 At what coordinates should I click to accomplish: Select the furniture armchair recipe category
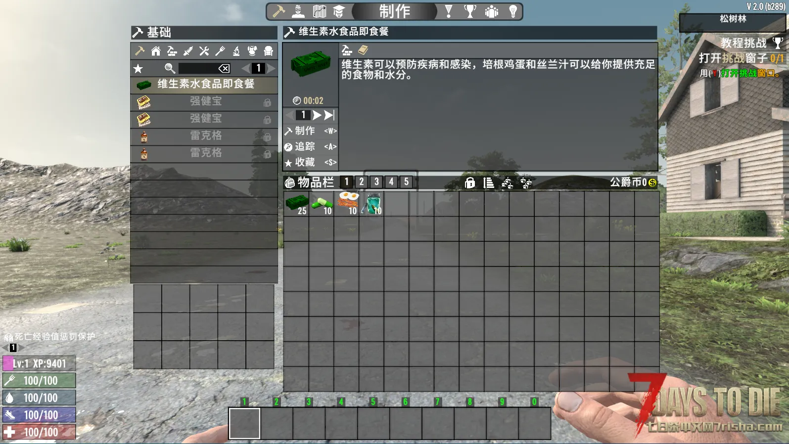(x=269, y=51)
